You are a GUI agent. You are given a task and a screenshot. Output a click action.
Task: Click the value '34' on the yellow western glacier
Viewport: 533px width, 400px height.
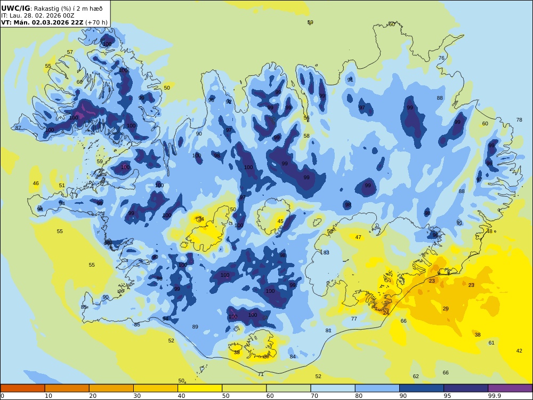(x=201, y=219)
